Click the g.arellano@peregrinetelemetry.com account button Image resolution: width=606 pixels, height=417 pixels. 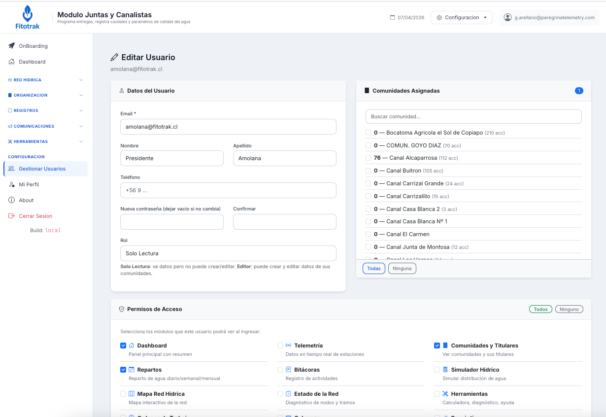[549, 18]
